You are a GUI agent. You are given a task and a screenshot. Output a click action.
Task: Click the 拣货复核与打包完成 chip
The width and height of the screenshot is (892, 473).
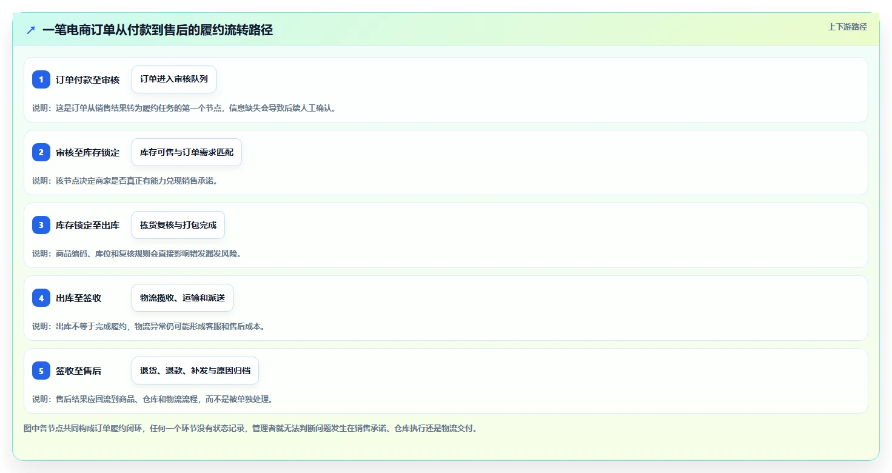178,225
